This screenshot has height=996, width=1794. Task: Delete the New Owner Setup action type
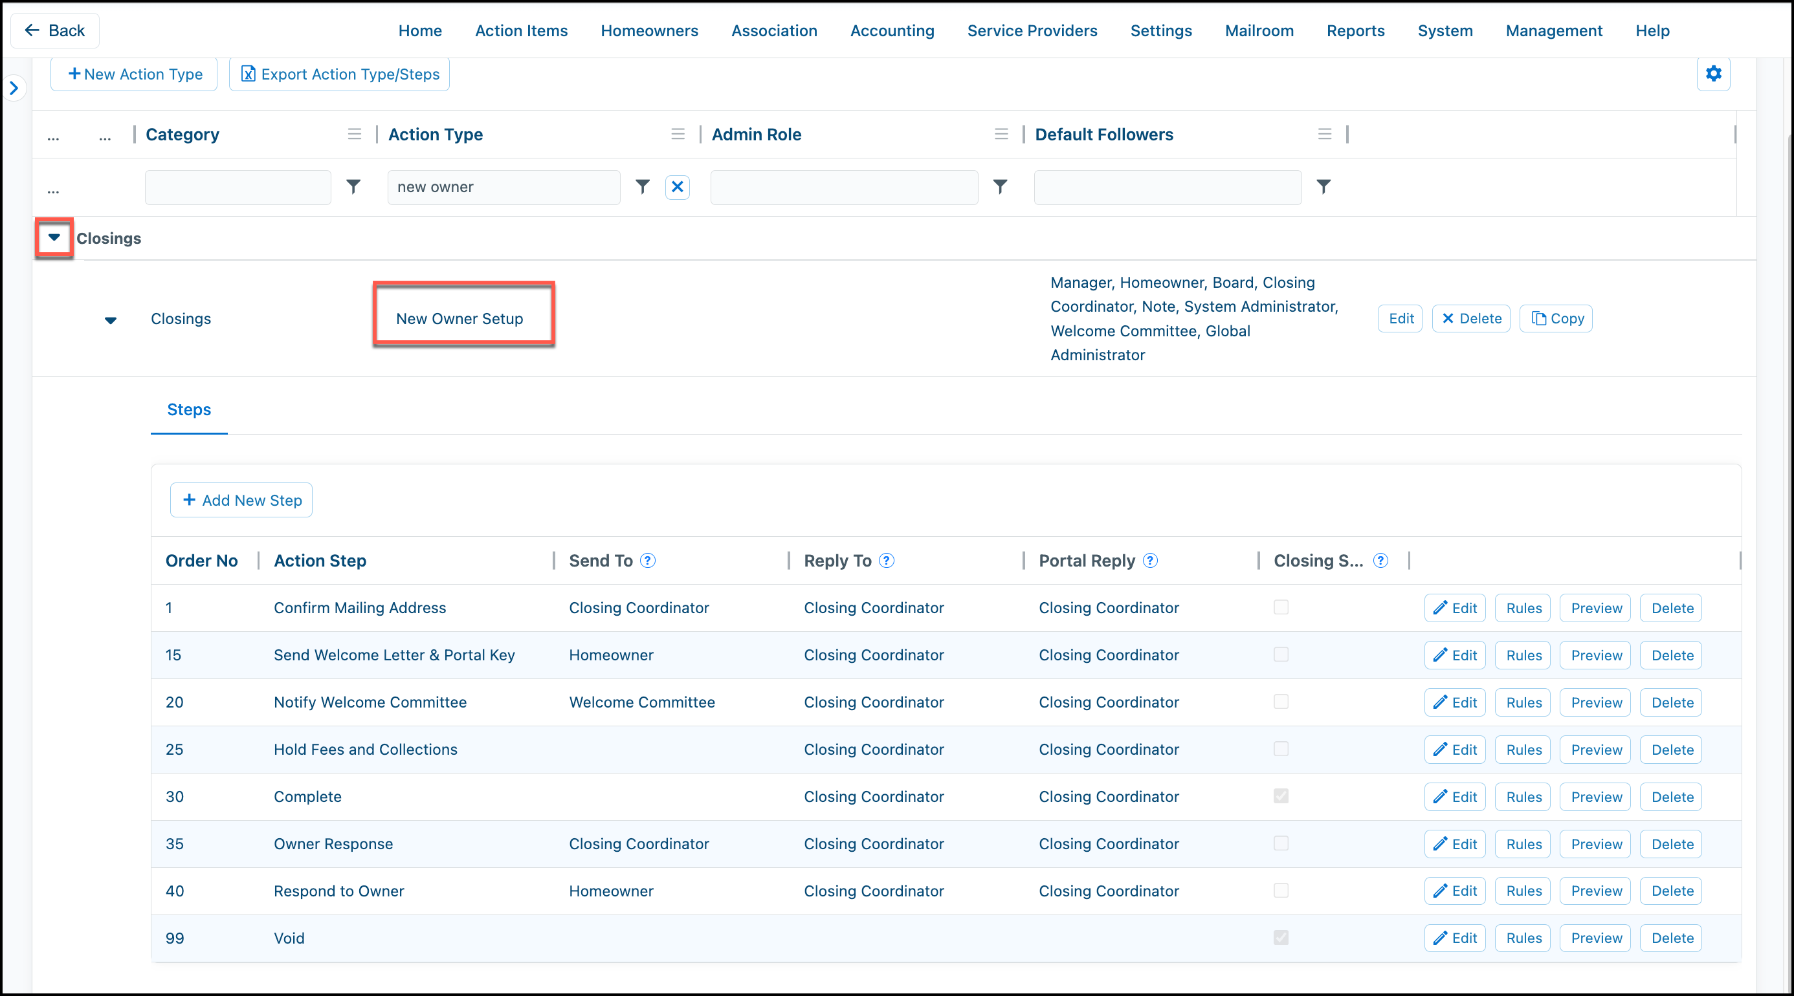(1471, 319)
